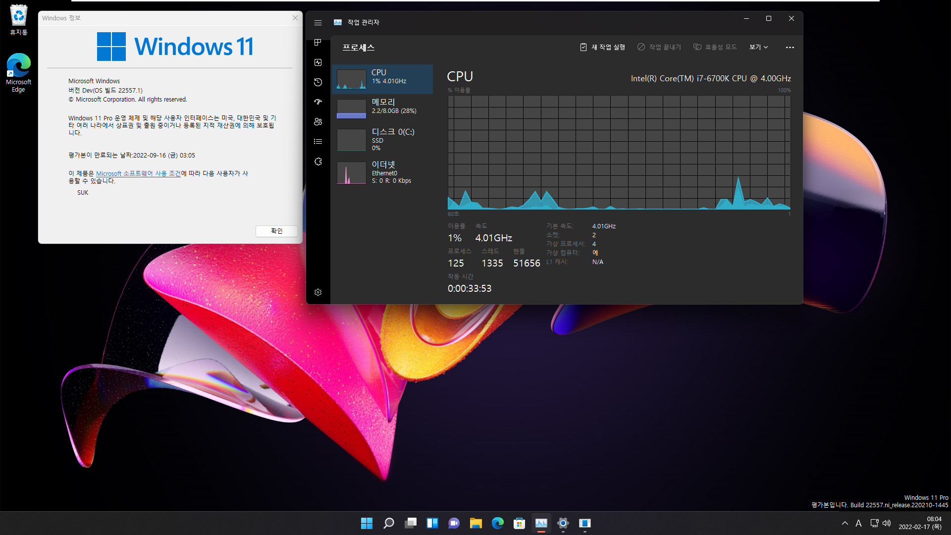Open Details page icon in sidebar
The width and height of the screenshot is (951, 535).
[x=318, y=142]
